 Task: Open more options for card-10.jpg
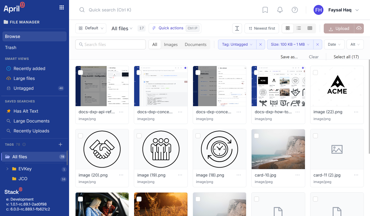[298, 175]
